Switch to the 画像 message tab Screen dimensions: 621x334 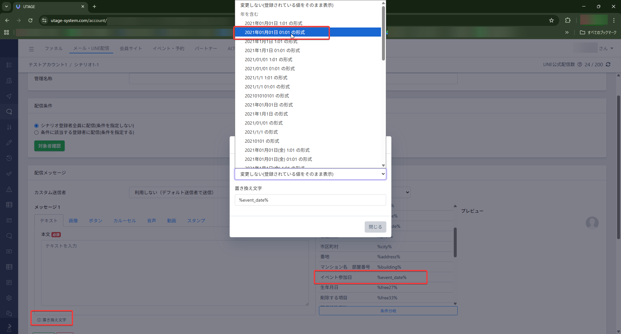73,221
